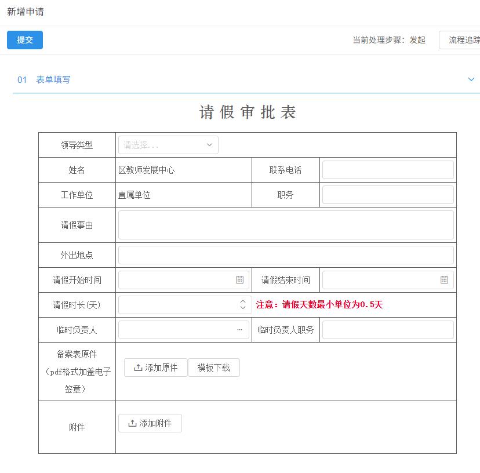Open the 临时负责人 picker ellipsis icon

[239, 330]
